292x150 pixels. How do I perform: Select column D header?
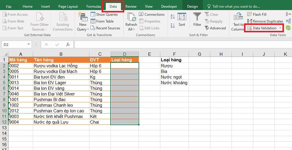pyautogui.click(x=125, y=54)
